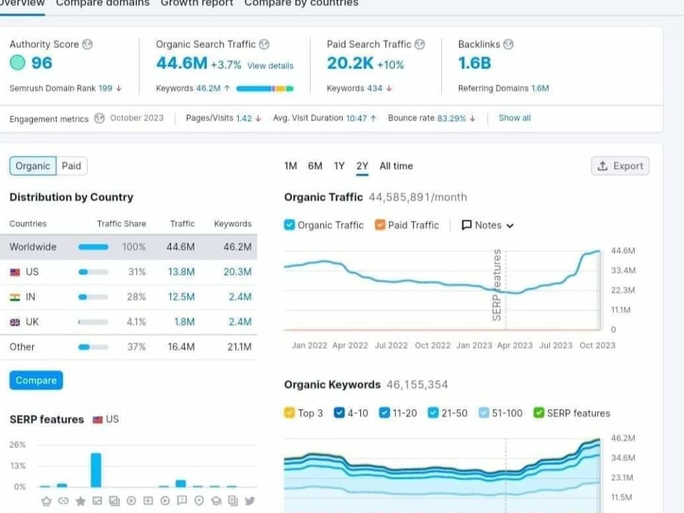Click UK traffic value 1.8M

click(x=185, y=322)
